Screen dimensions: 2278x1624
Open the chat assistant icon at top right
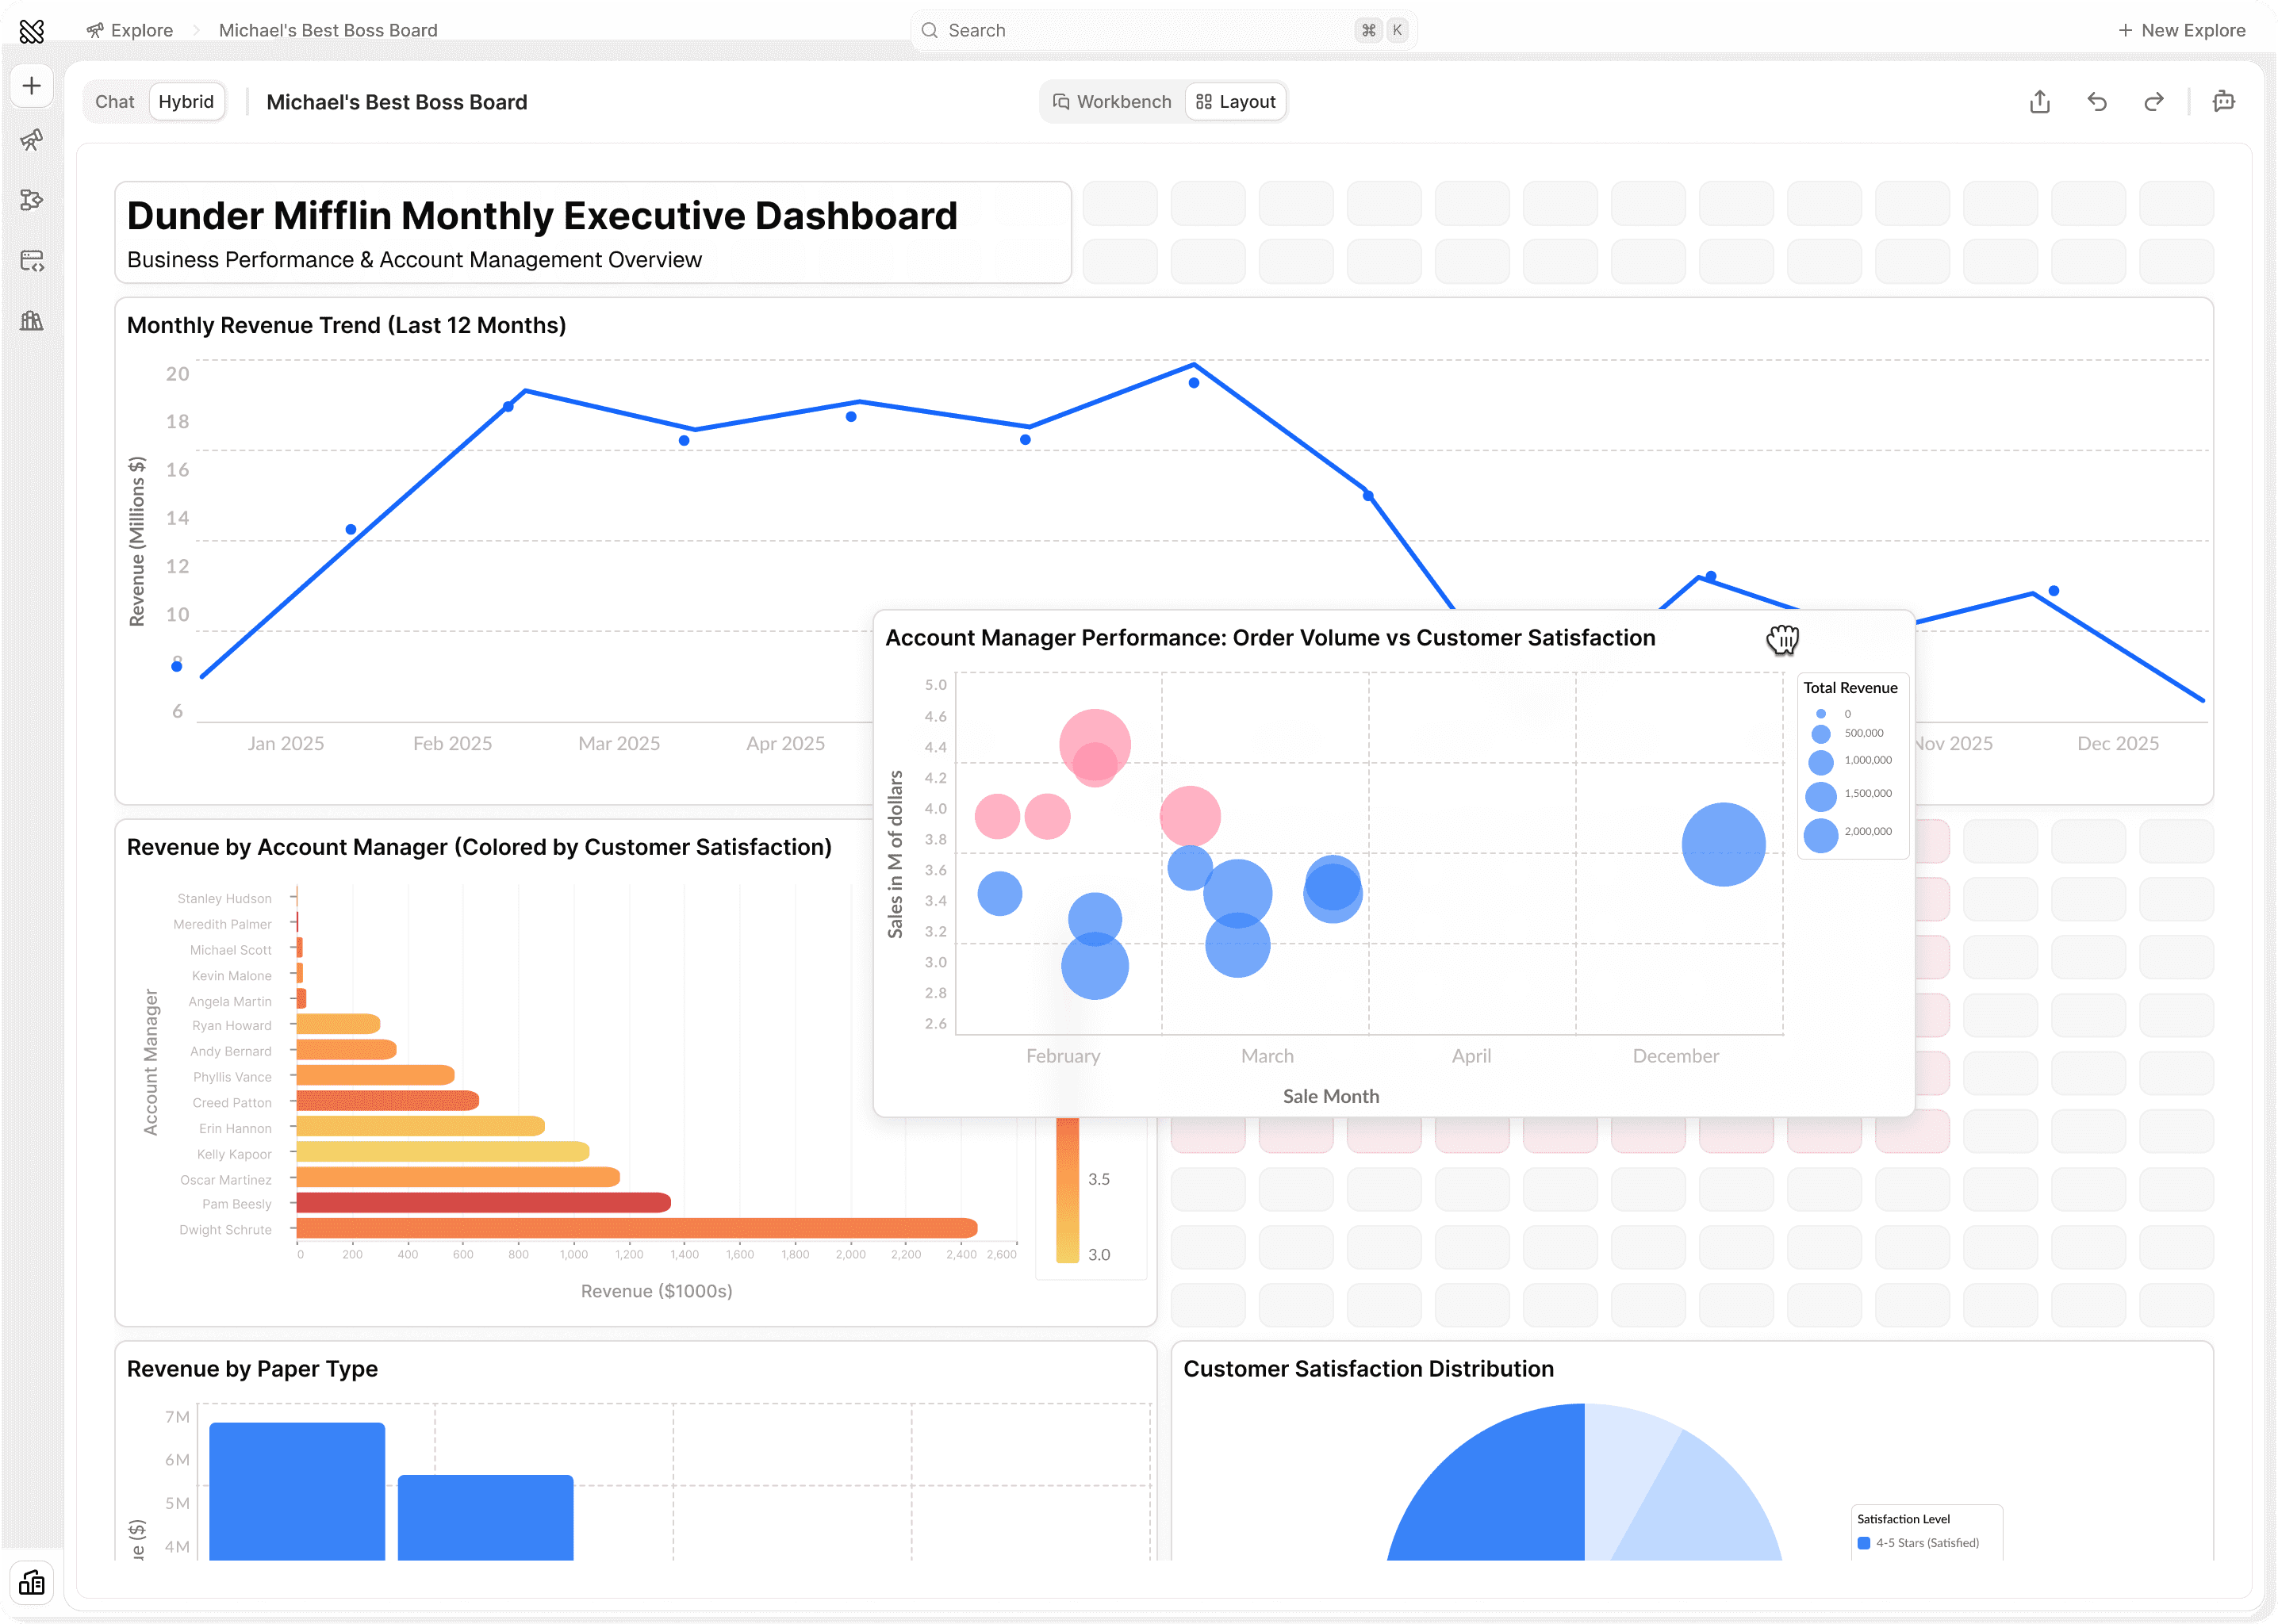[2224, 102]
